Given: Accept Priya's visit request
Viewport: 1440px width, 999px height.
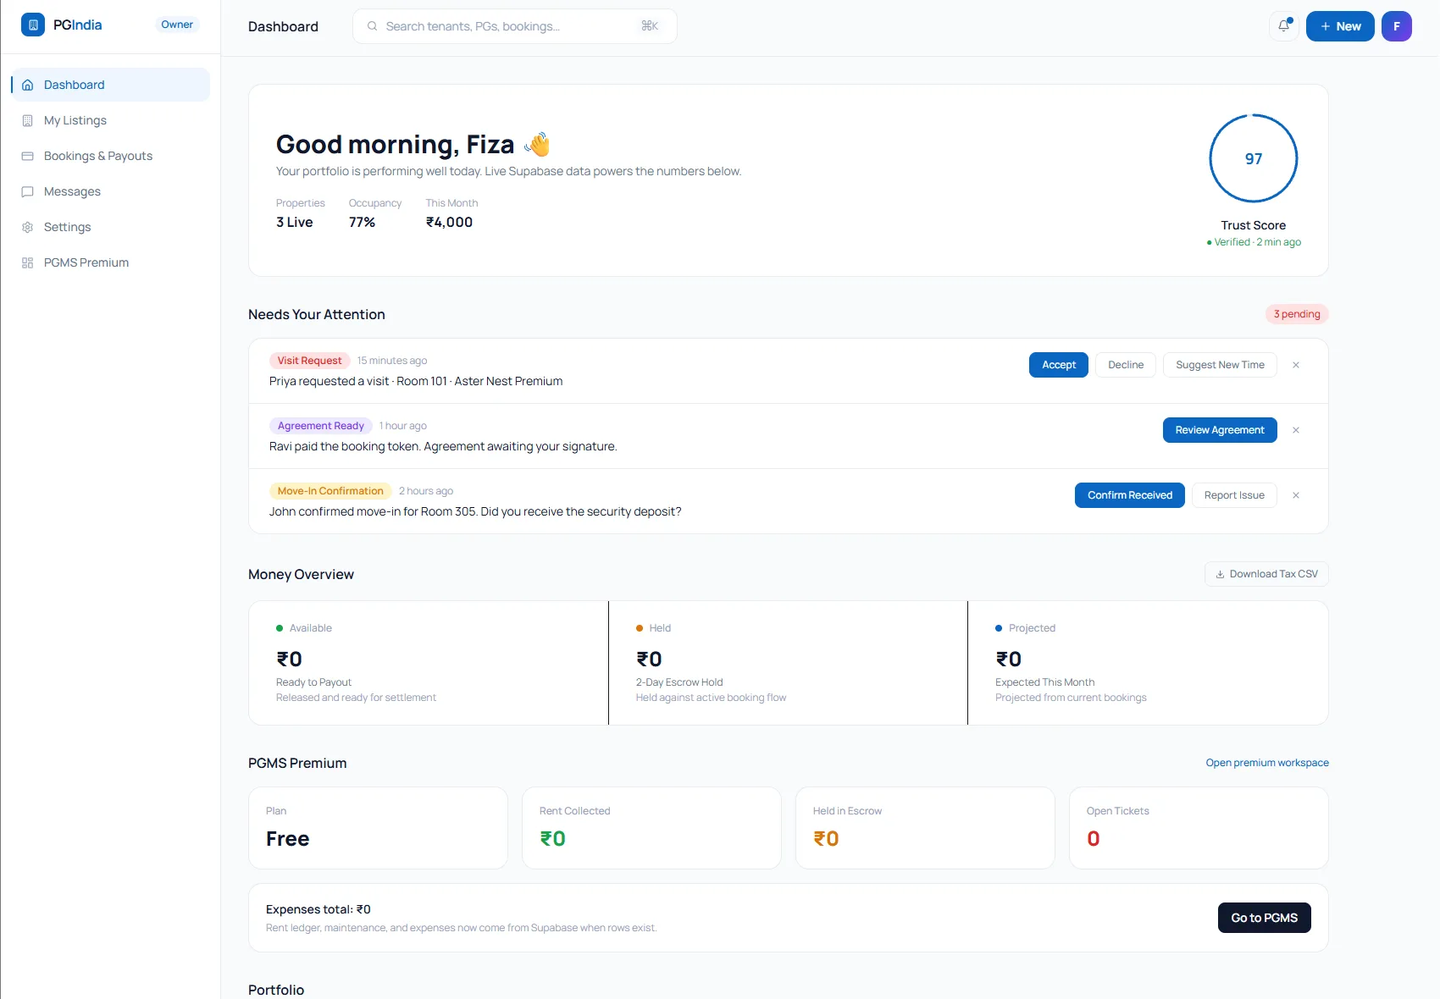Looking at the screenshot, I should [1059, 365].
